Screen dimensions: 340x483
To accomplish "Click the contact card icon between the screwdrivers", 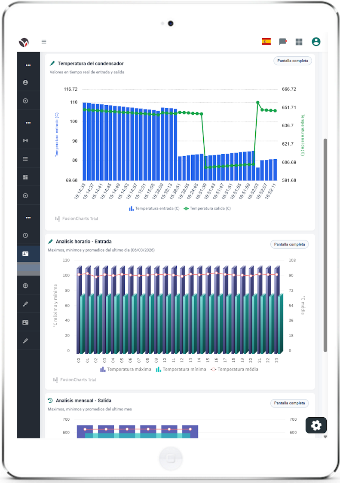I will [26, 322].
